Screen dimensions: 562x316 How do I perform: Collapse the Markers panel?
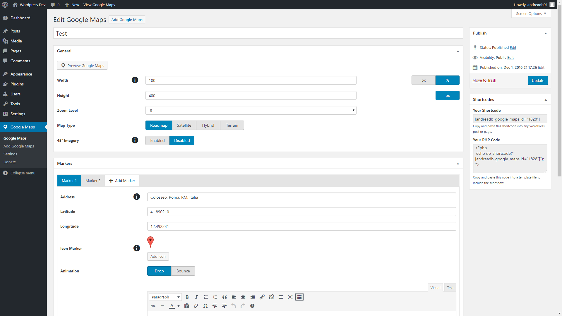click(458, 164)
